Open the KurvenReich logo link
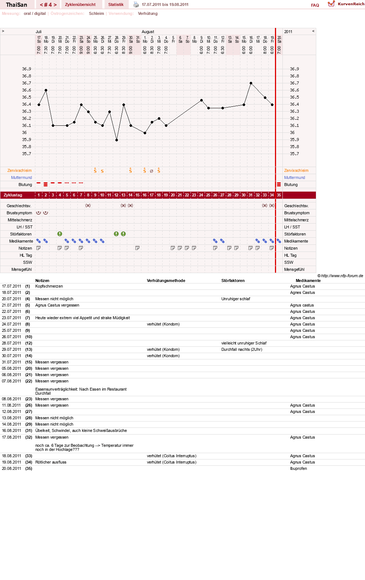Viewport: 365px width, 580px height. tap(346, 4)
